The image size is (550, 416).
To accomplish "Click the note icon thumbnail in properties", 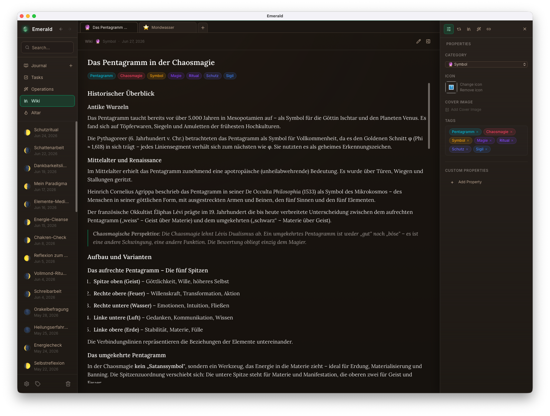I will point(451,87).
